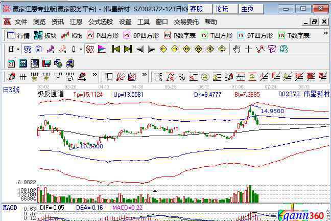Select the red pencil drawing tool
The width and height of the screenshot is (331, 221).
click(11, 77)
